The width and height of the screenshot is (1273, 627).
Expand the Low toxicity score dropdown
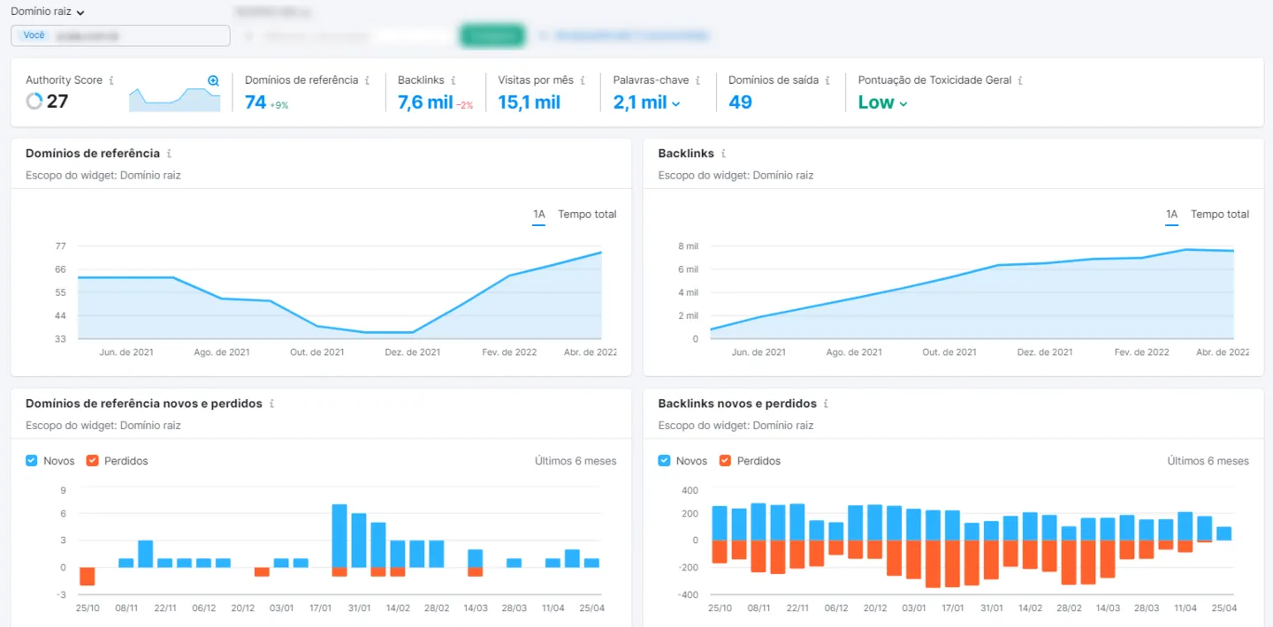[883, 102]
